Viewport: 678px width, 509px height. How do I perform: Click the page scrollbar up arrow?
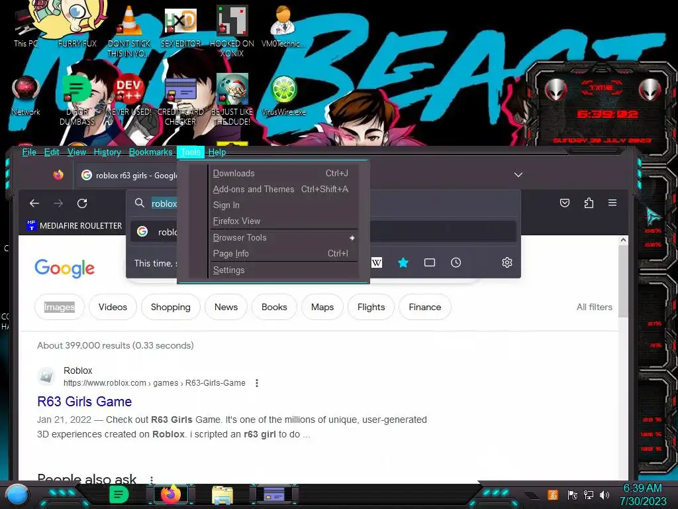[x=623, y=240]
